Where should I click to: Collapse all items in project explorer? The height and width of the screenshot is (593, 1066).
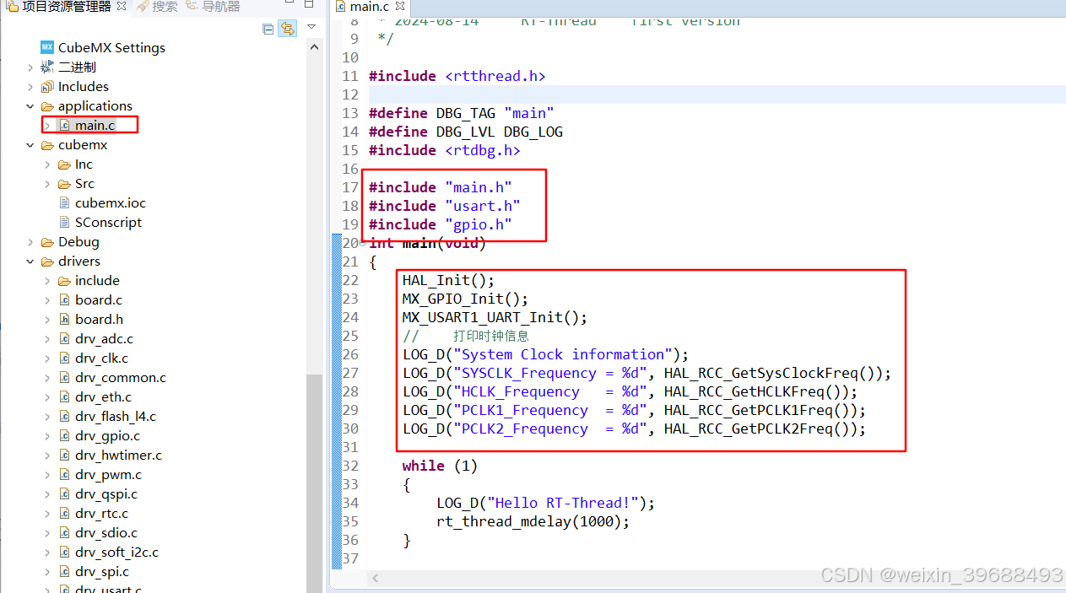point(268,29)
